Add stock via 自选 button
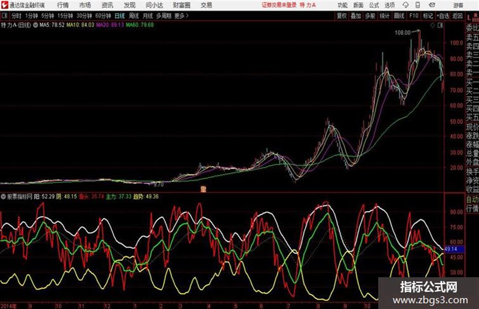 [x=443, y=16]
